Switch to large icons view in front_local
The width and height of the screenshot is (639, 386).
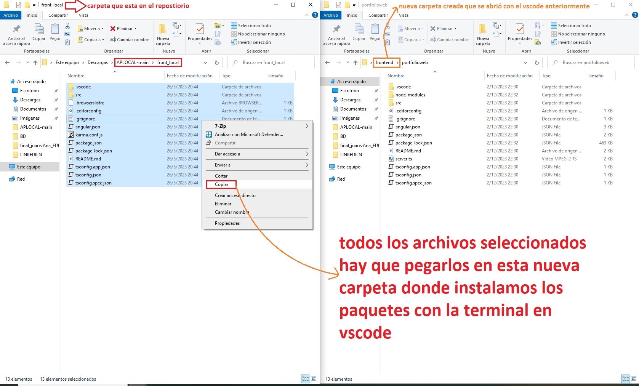coord(314,379)
